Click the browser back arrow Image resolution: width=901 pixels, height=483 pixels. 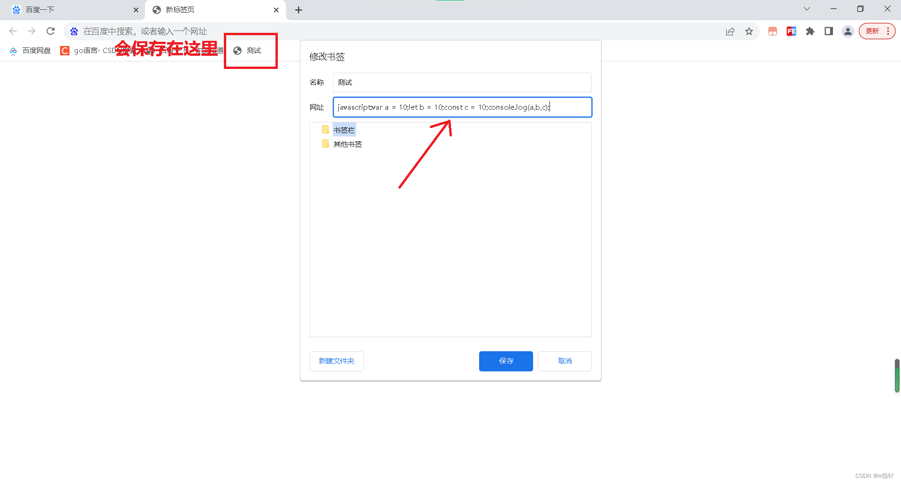(x=13, y=31)
